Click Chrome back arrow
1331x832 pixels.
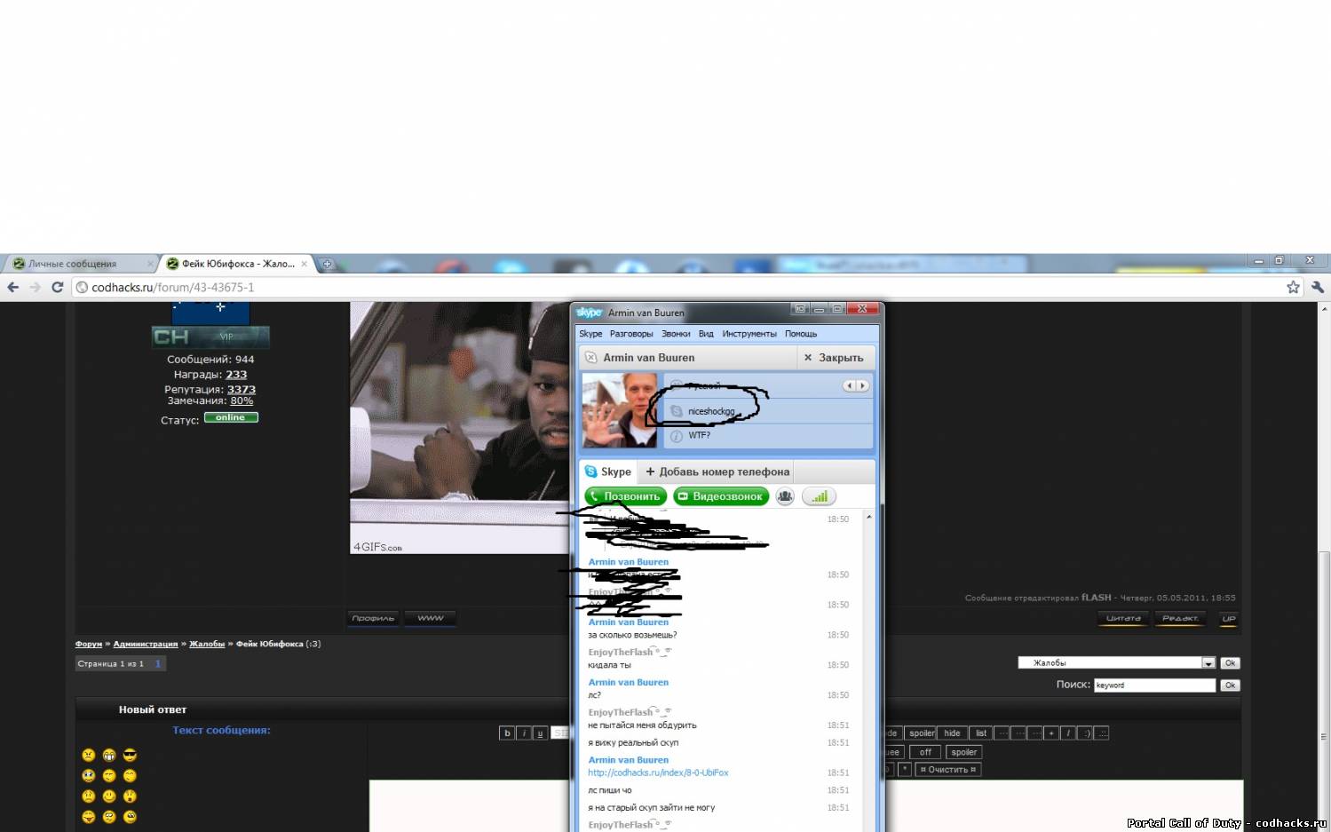tap(12, 287)
